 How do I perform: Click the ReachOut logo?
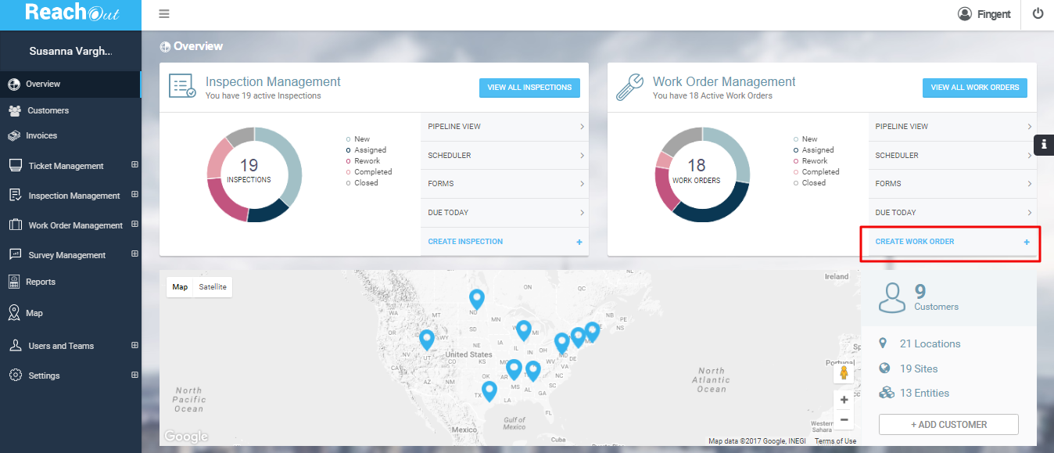pos(70,13)
